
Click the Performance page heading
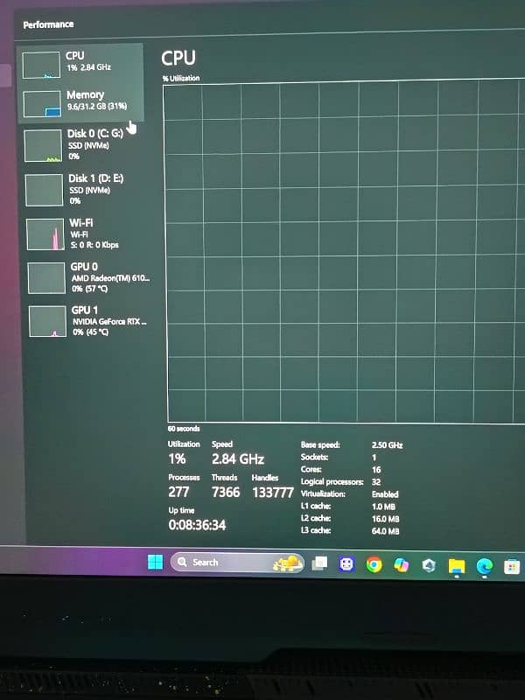pyautogui.click(x=48, y=24)
